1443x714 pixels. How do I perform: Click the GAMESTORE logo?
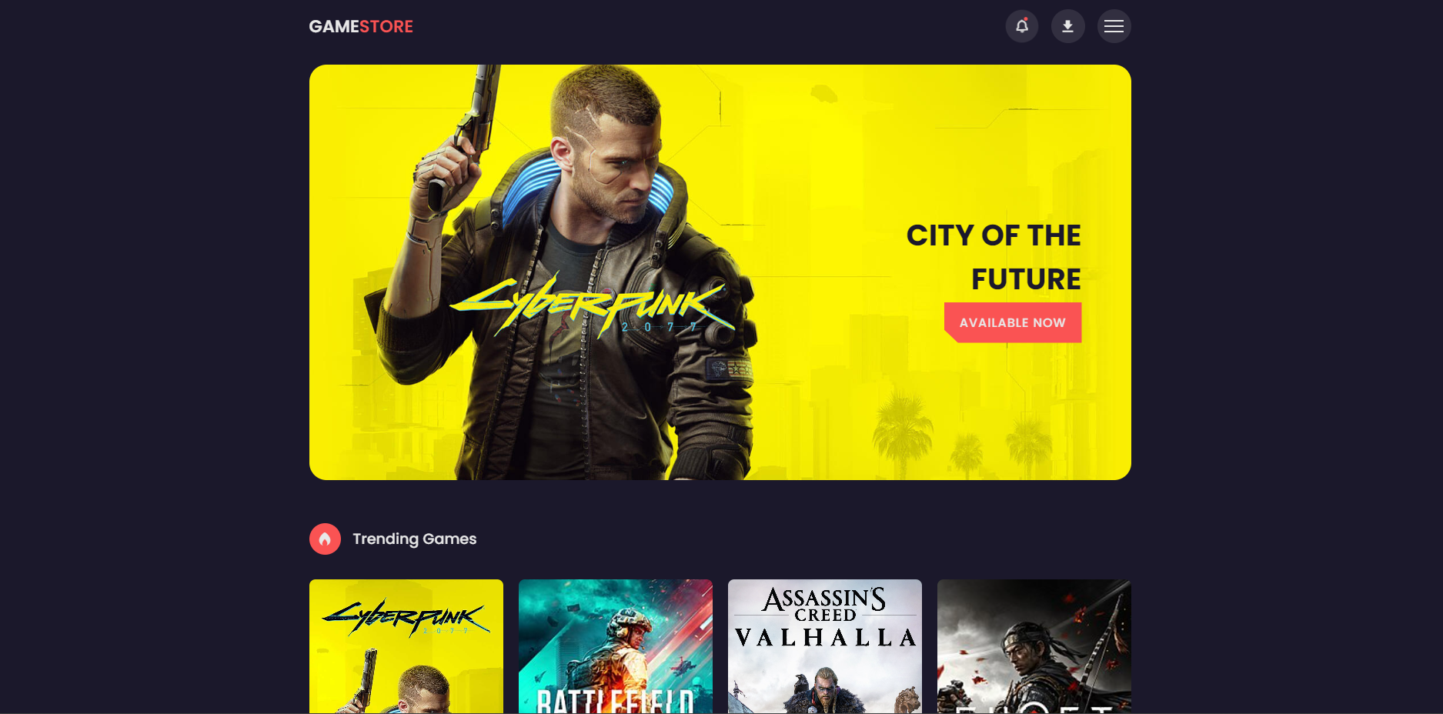[361, 27]
